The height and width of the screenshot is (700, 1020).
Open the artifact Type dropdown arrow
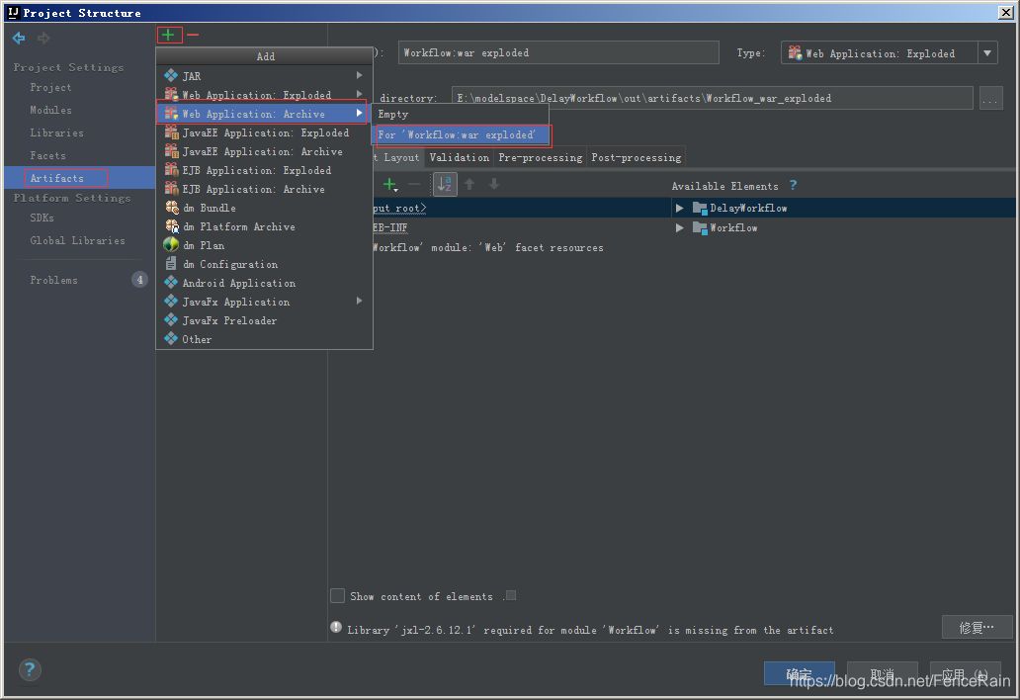(x=987, y=52)
